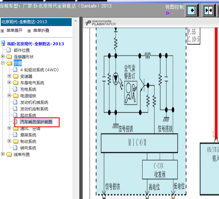Click the C-CAN 收发器 block in diagram
This screenshot has width=219, height=199.
(x=160, y=170)
